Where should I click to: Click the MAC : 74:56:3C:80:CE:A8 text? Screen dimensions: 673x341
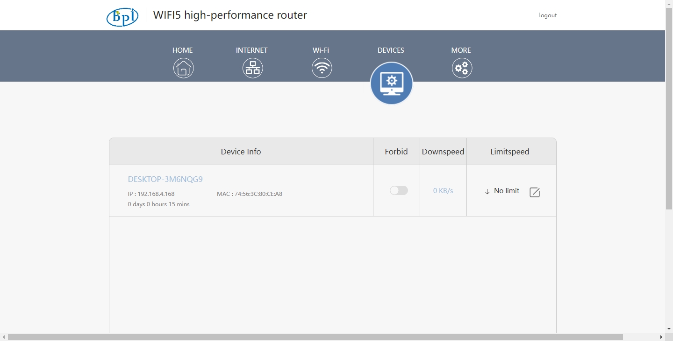(x=250, y=194)
